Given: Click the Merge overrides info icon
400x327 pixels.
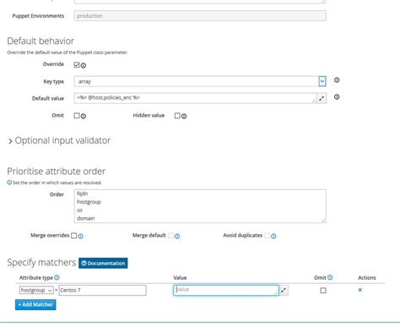Looking at the screenshot, I should pyautogui.click(x=80, y=236).
